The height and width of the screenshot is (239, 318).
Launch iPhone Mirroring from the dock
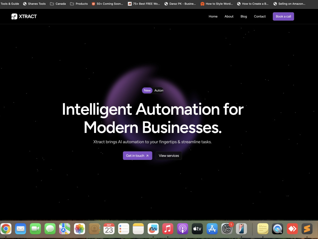(x=241, y=228)
